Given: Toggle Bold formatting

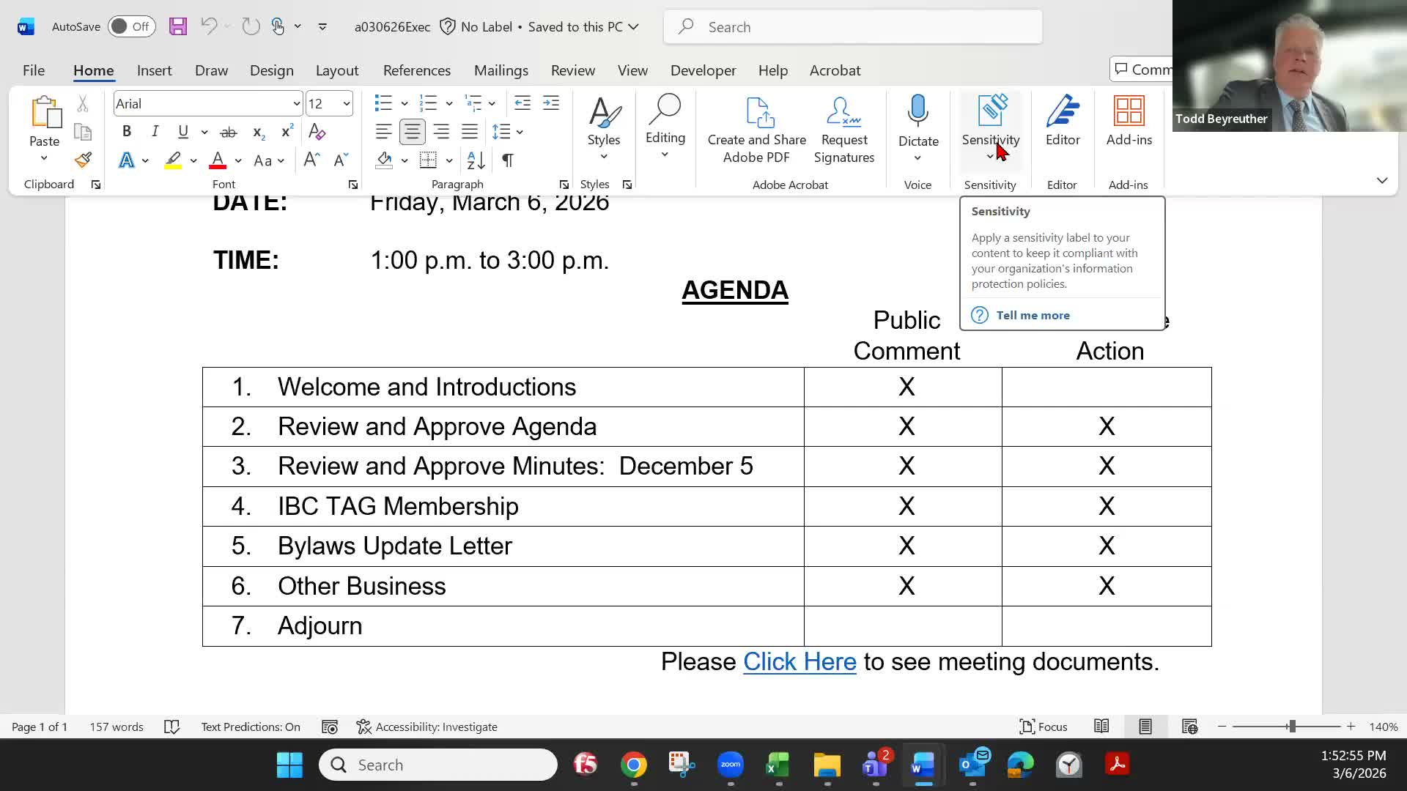Looking at the screenshot, I should pos(127,132).
